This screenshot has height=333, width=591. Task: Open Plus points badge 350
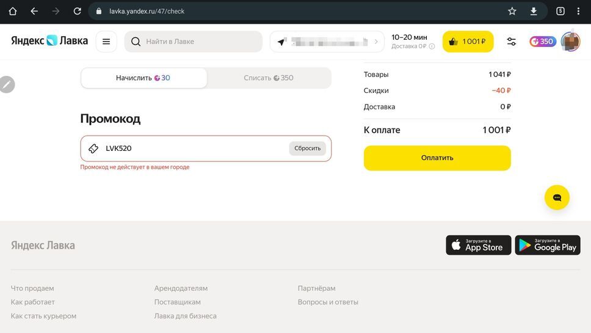point(543,42)
